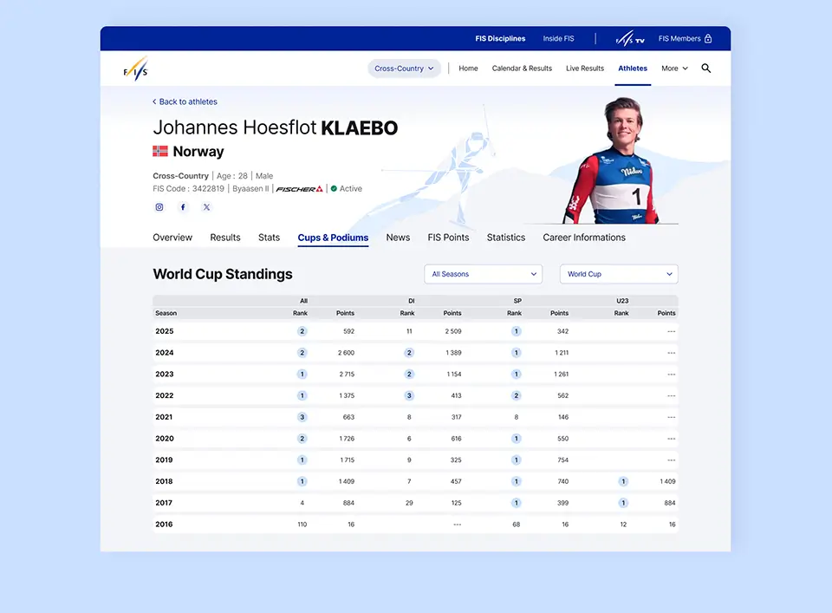Click the U23 column group header
The width and height of the screenshot is (832, 613).
point(622,301)
